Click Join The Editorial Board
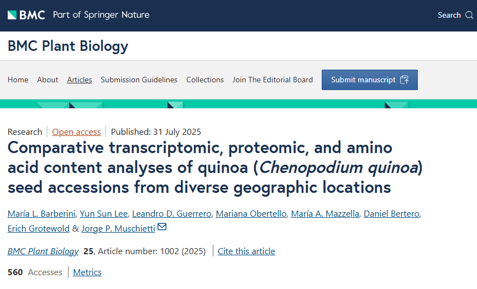Screen dimensions: 477x289 (272, 80)
